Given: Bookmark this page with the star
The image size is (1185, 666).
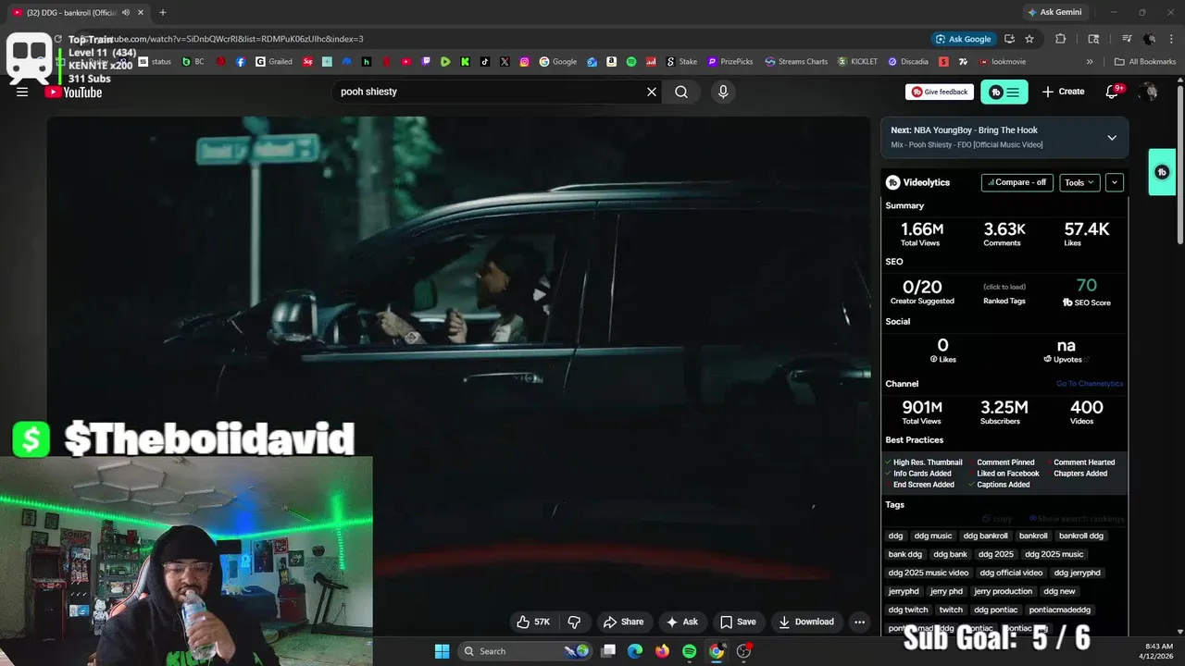Looking at the screenshot, I should 1029,39.
